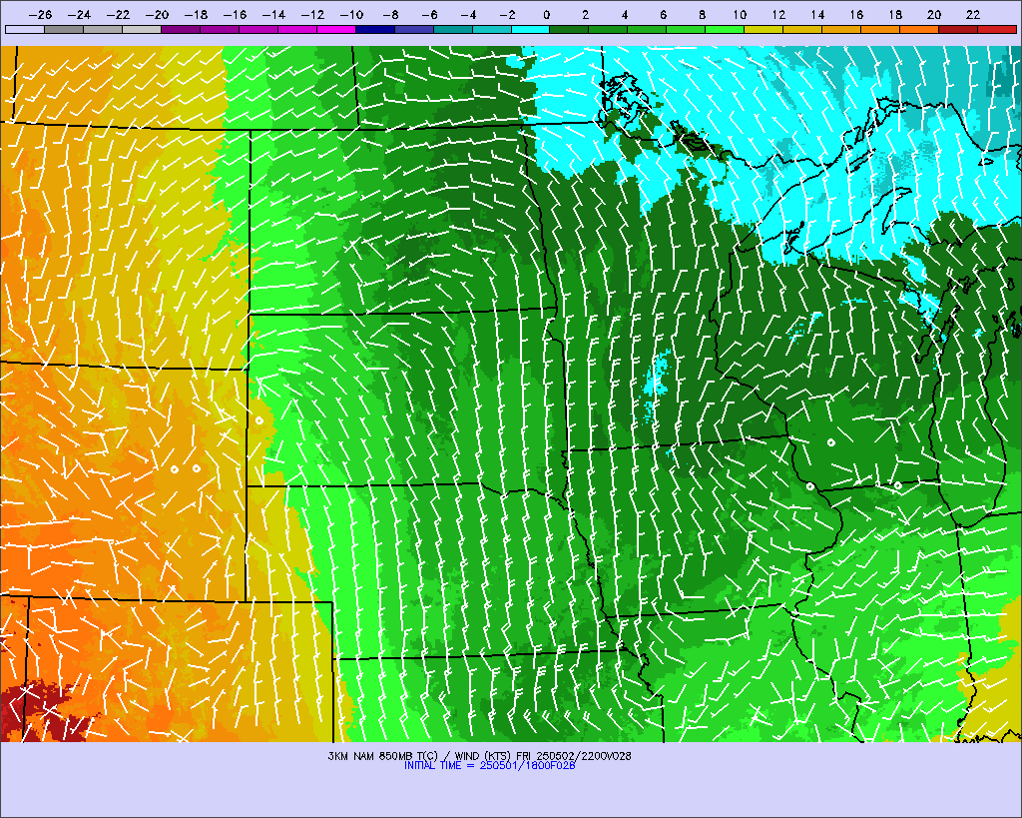Screen dimensions: 1022x818
Task: Click the yellow legend swatch between 10 and 12
Action: (764, 29)
